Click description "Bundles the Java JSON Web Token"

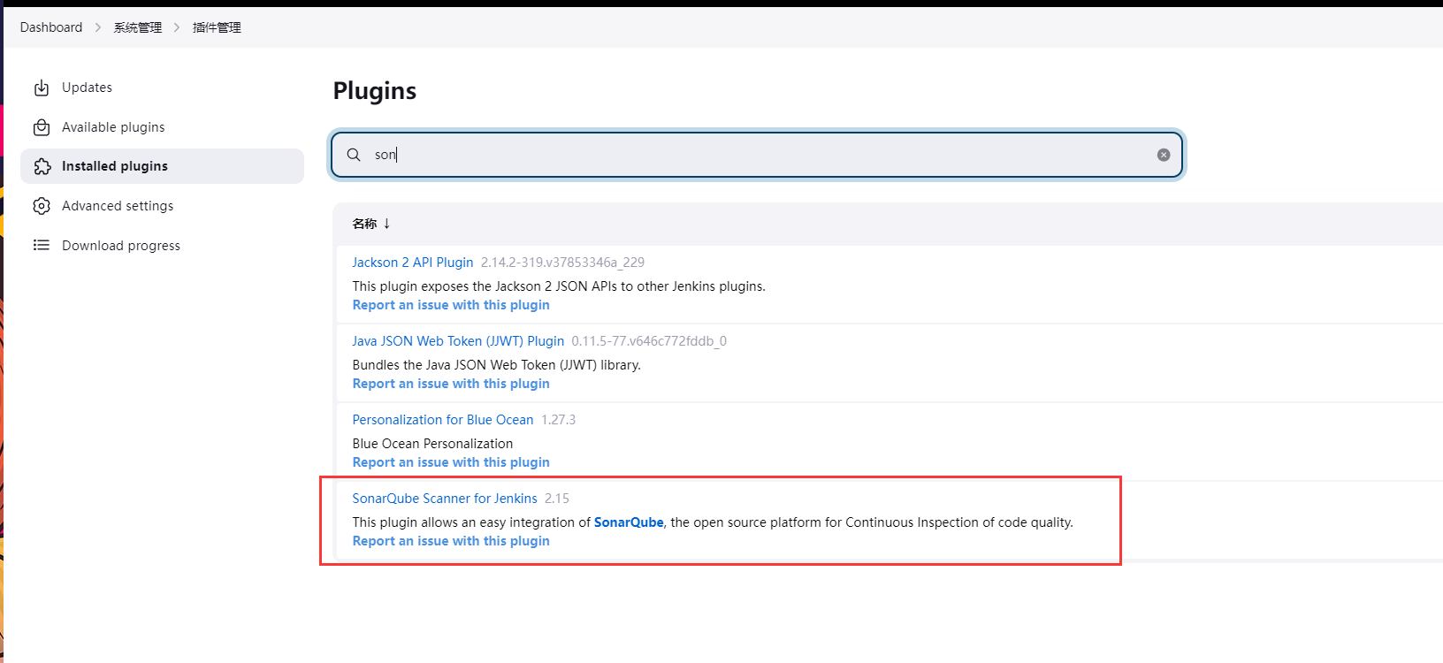coord(497,365)
